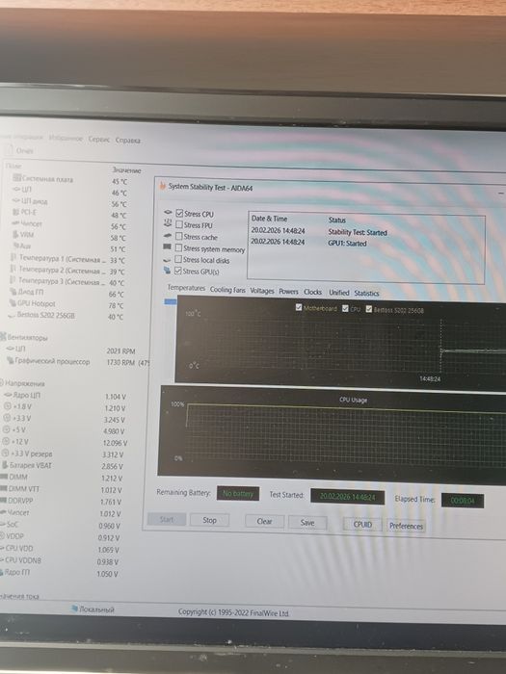
Task: Click the ЦП temperature row icon
Action: 16,189
